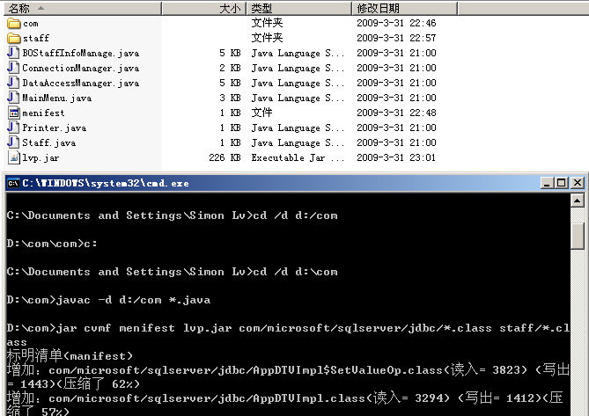
Task: Minimize the cmd.exe window
Action: 547,183
